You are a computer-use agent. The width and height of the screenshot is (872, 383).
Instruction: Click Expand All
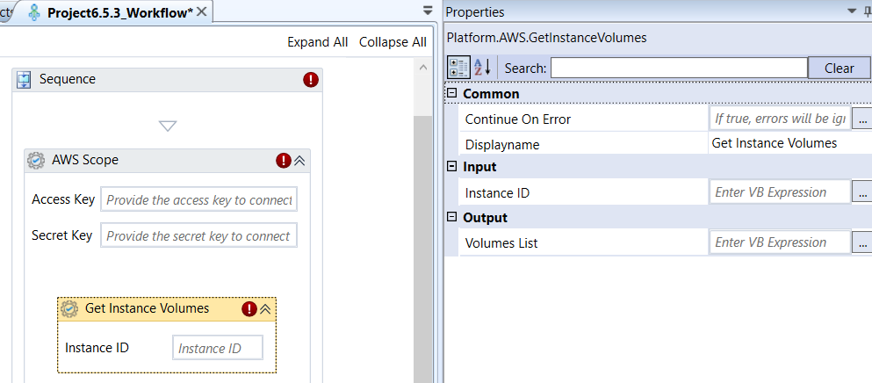click(x=318, y=42)
